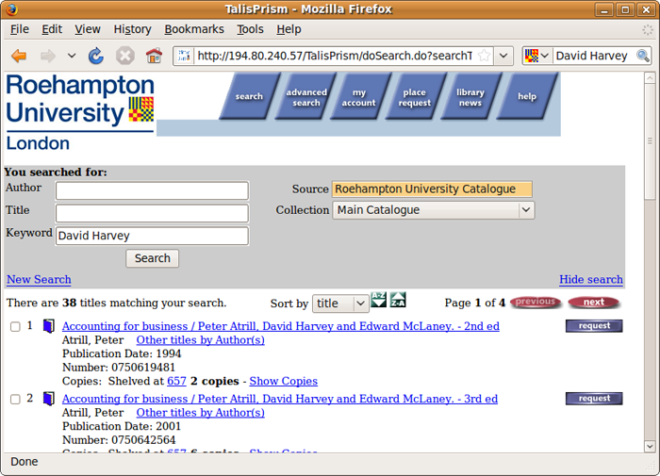Open Accounting for business 3rd ed title
The height and width of the screenshot is (476, 660).
[x=280, y=399]
